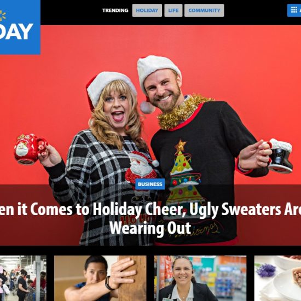Click the Walmart spark logo icon
The width and height of the screenshot is (301, 301).
[2, 15]
